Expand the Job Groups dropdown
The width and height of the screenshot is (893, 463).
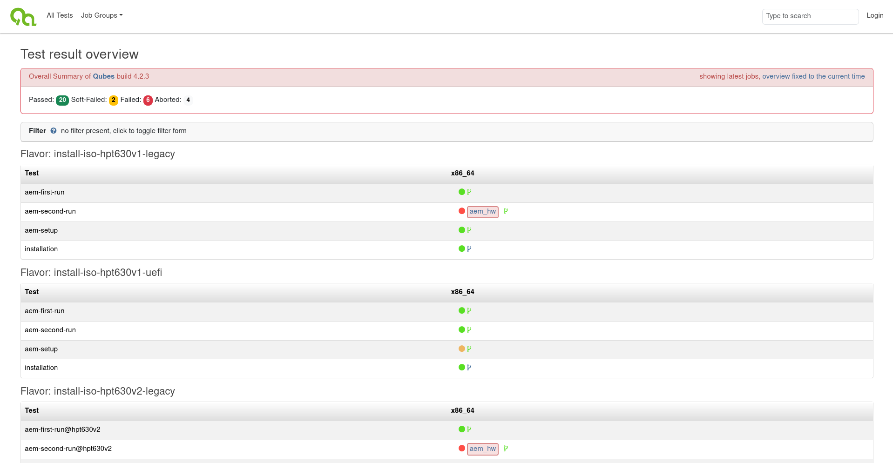(101, 15)
